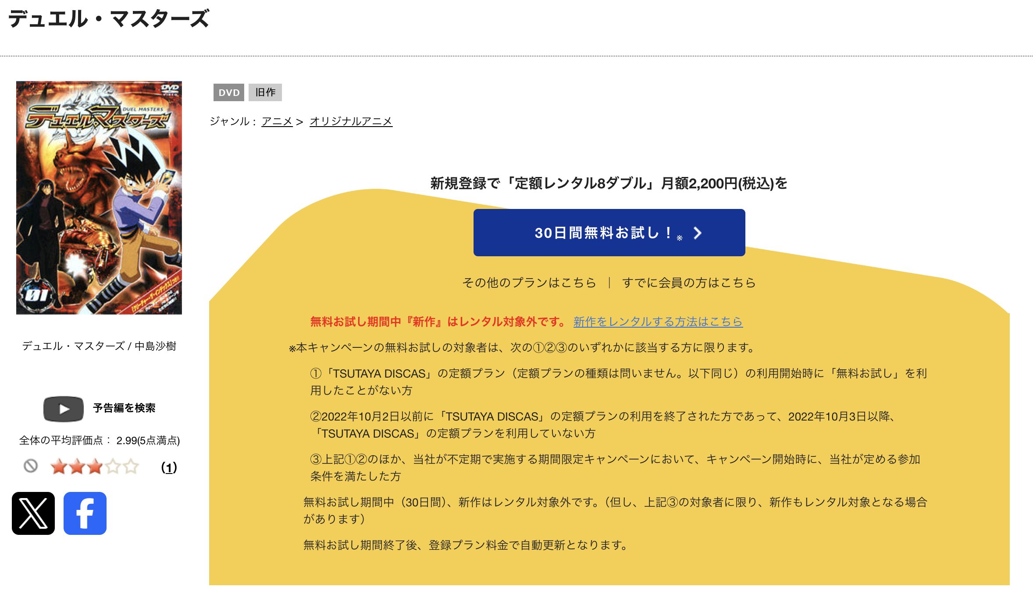Click the ※本キャンペーン notice line
The image size is (1033, 594).
tap(522, 348)
